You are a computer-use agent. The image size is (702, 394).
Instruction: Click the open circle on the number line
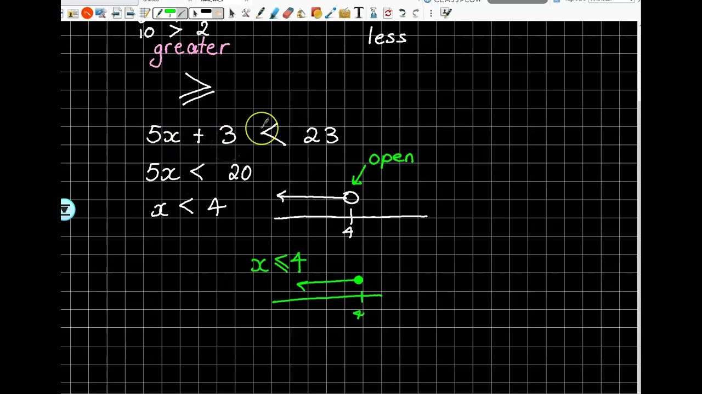351,198
